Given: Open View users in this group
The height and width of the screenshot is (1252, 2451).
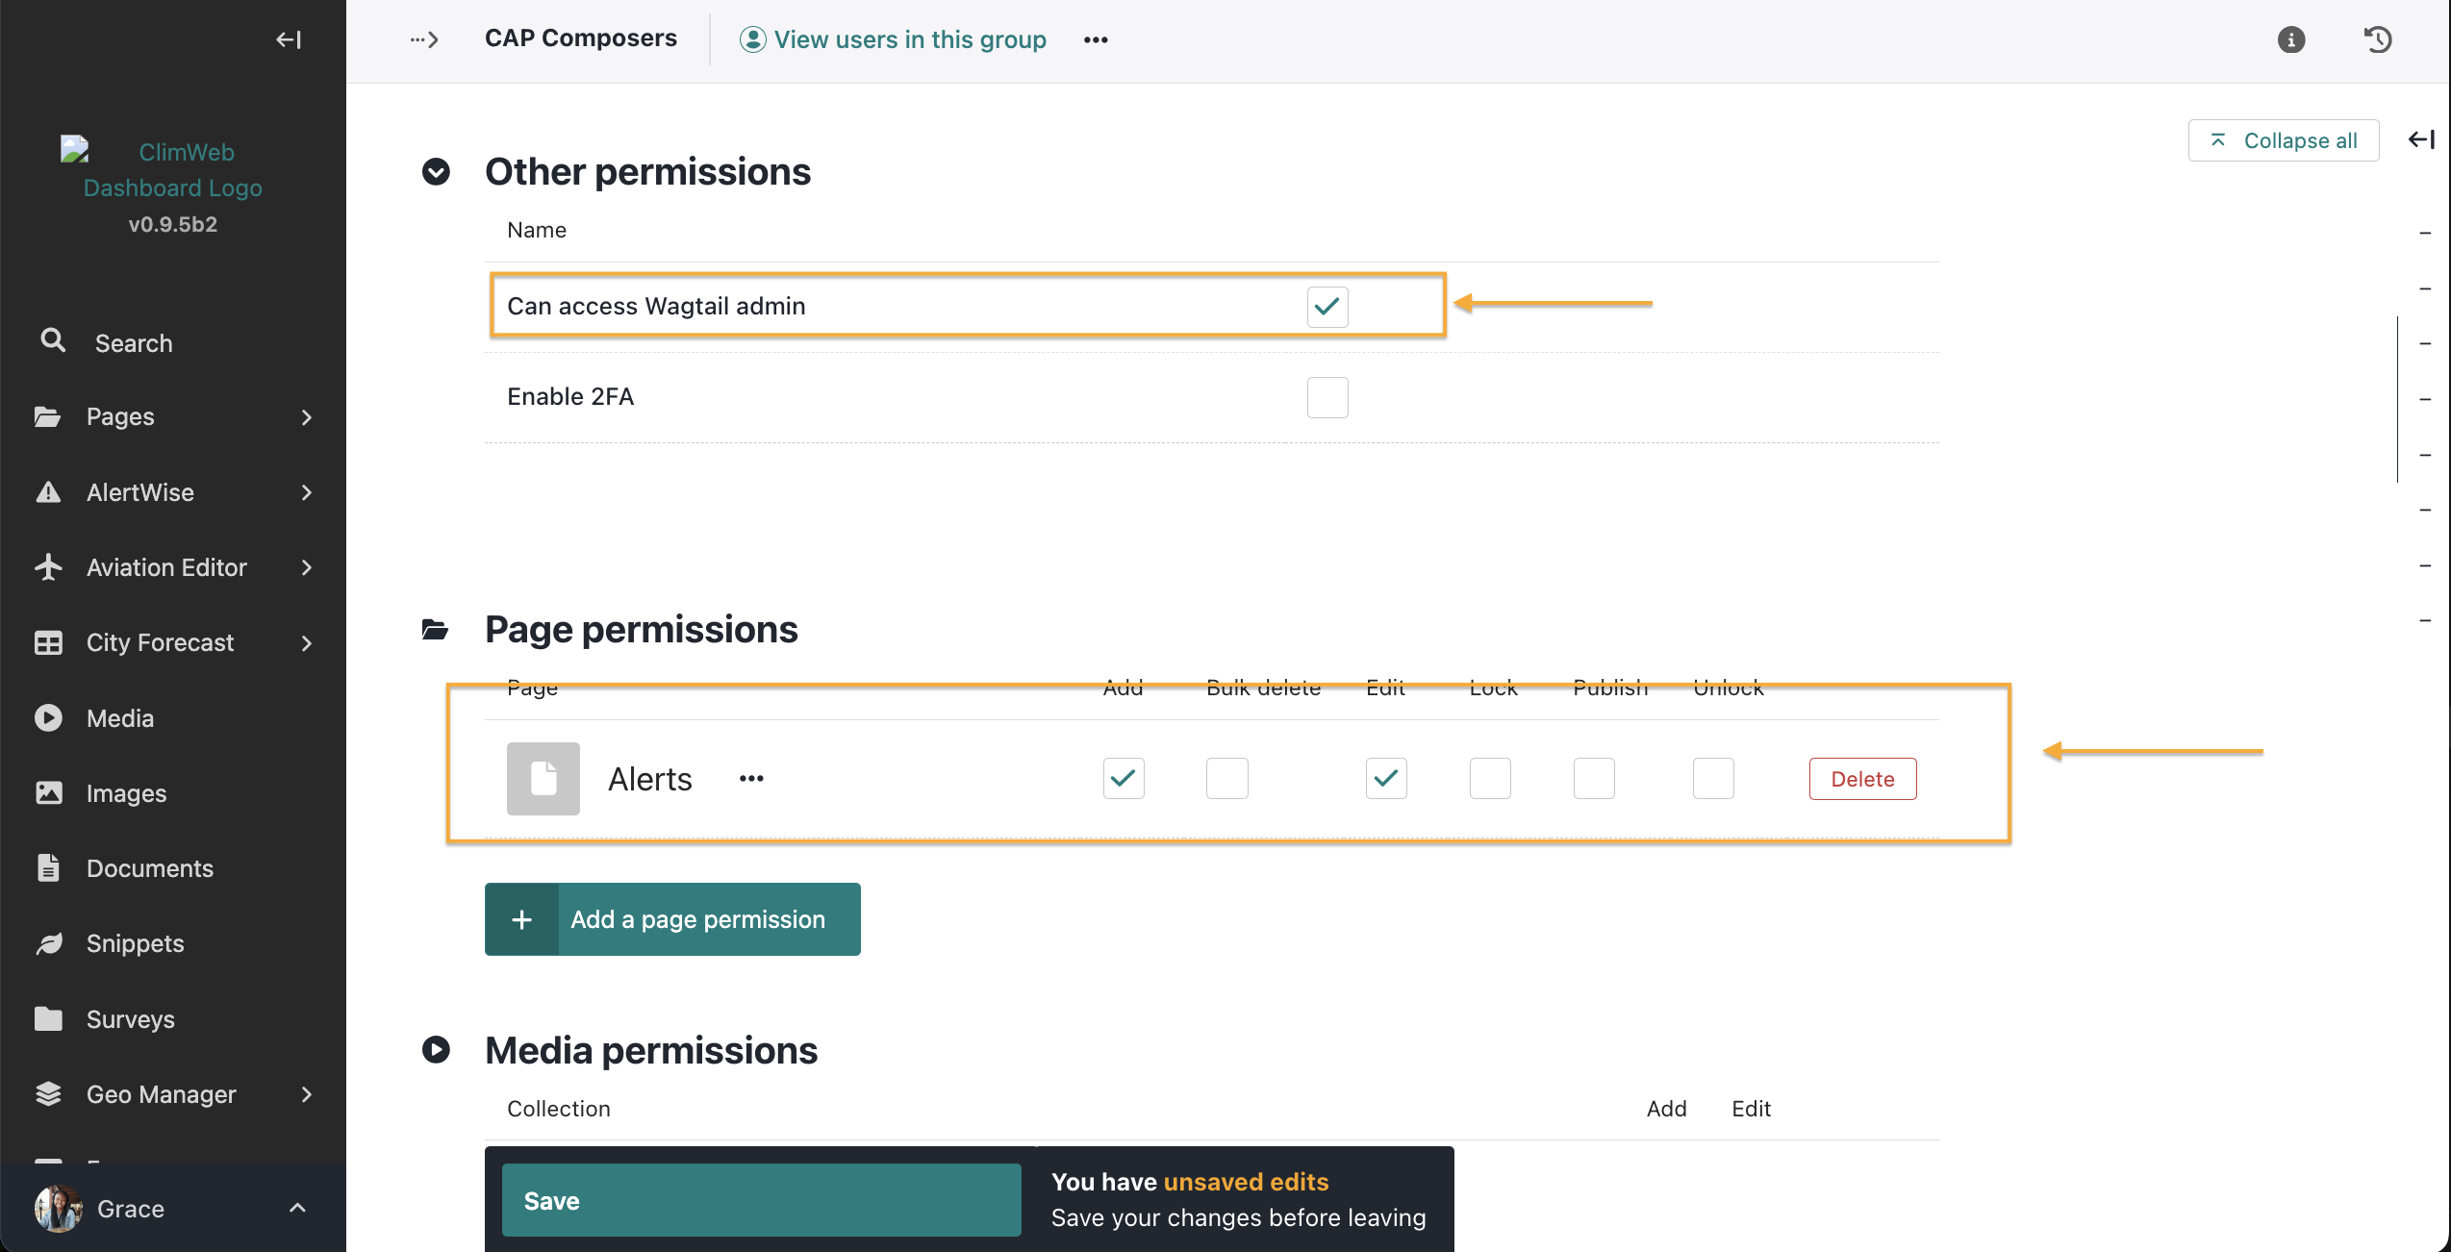Looking at the screenshot, I should click(x=893, y=39).
